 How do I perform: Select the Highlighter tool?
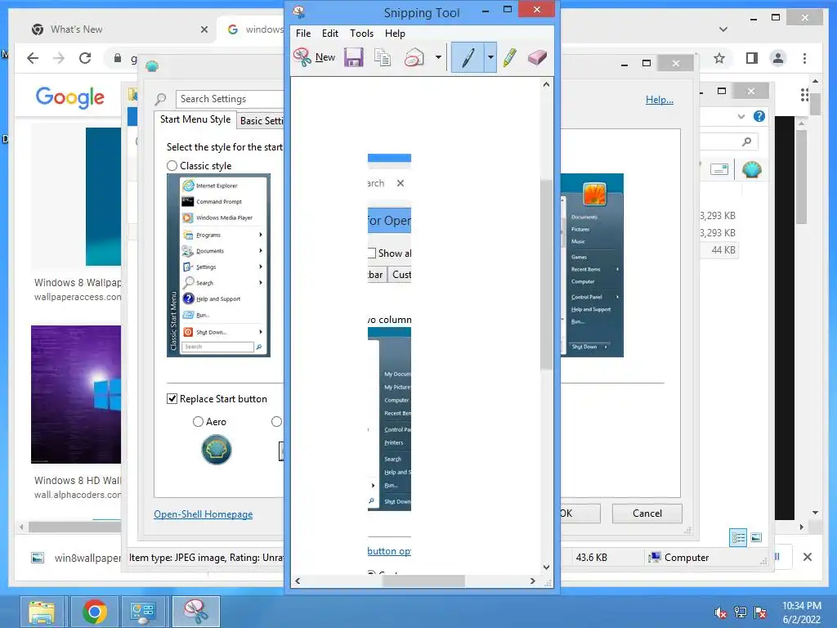coord(510,57)
